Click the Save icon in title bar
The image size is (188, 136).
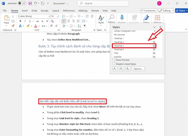[30, 3]
